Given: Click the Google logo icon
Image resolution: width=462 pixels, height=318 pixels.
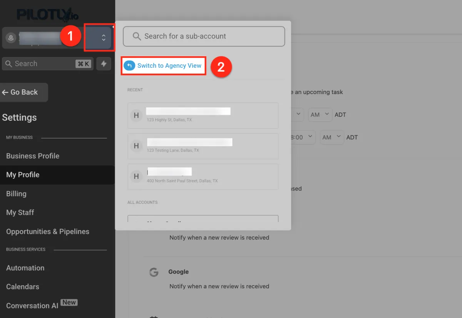Looking at the screenshot, I should (x=154, y=273).
